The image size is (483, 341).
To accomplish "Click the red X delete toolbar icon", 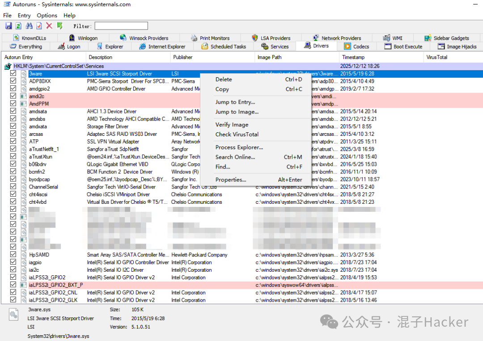I will point(49,25).
